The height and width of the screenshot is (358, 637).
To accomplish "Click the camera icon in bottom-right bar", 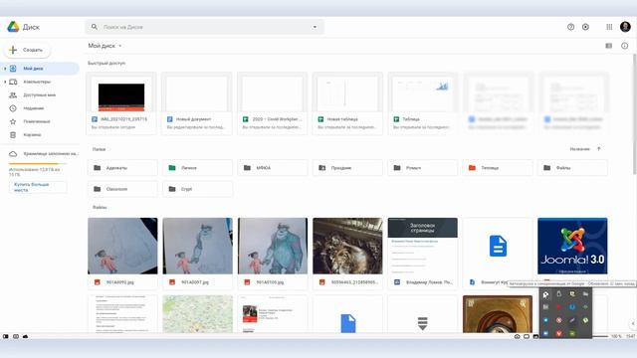I will click(517, 336).
